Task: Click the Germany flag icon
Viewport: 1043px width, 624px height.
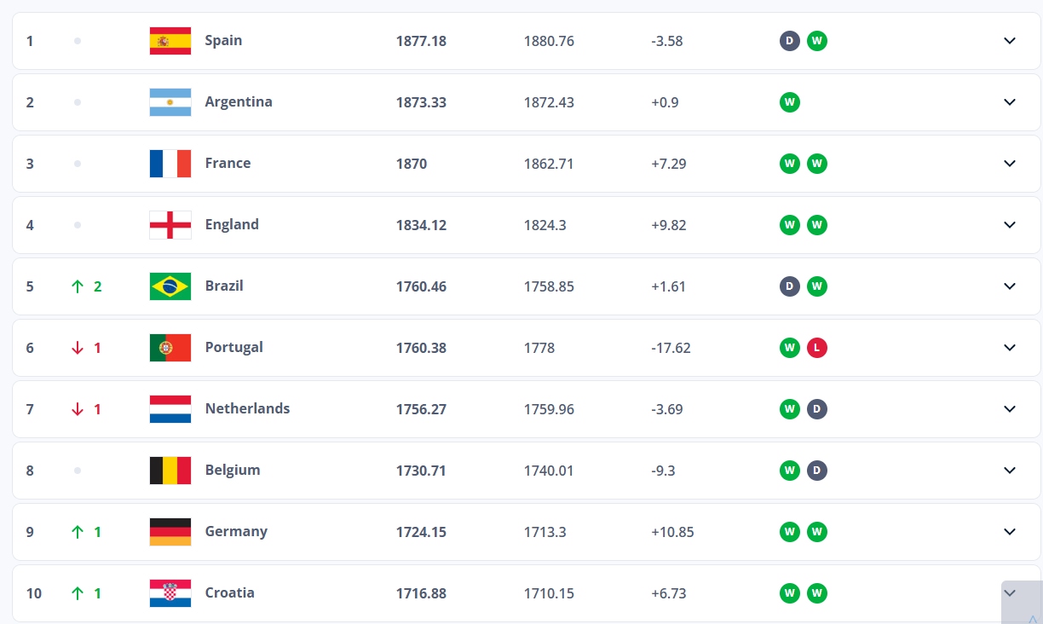Action: pos(170,531)
